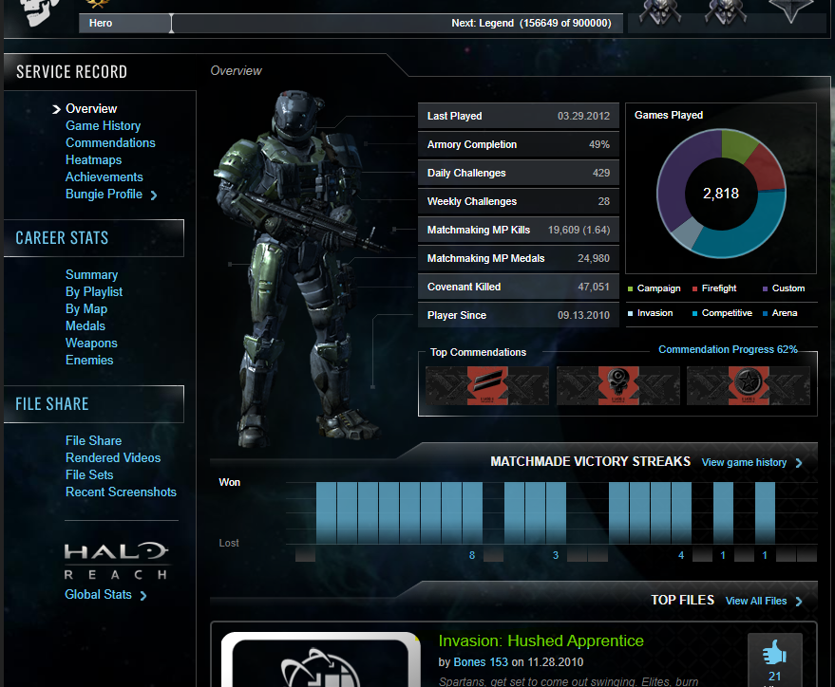
Task: Click the Matchmaking MP Kills row
Action: click(518, 230)
